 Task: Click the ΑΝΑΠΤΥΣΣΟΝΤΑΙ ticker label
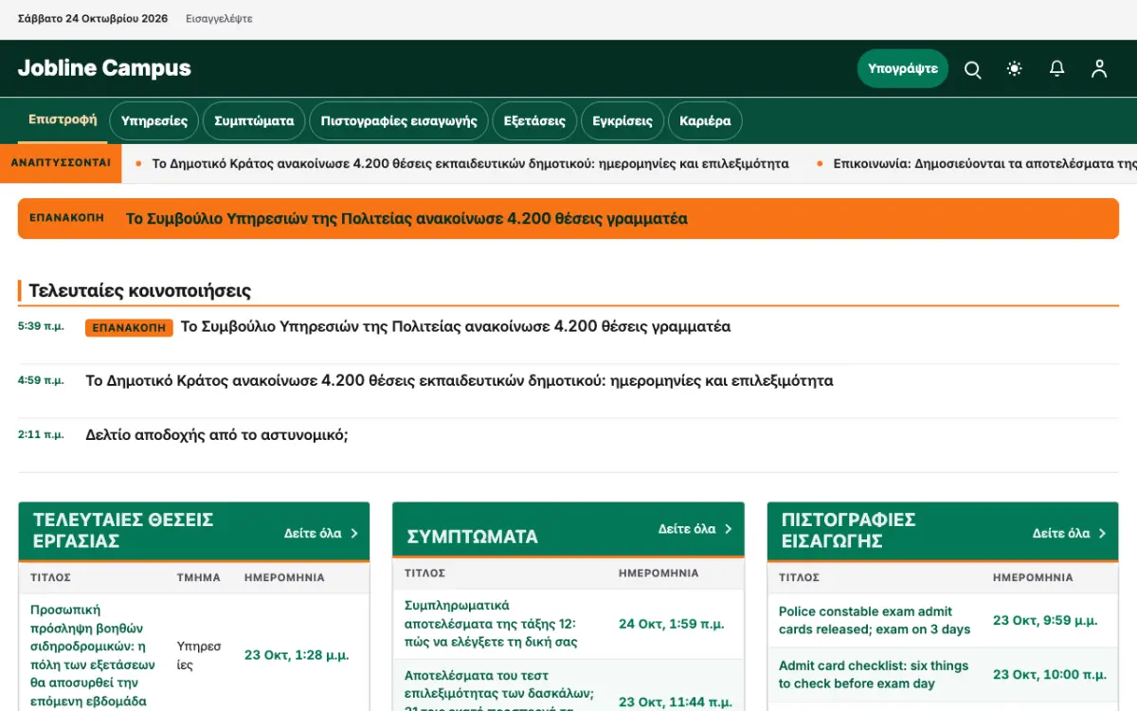[61, 163]
